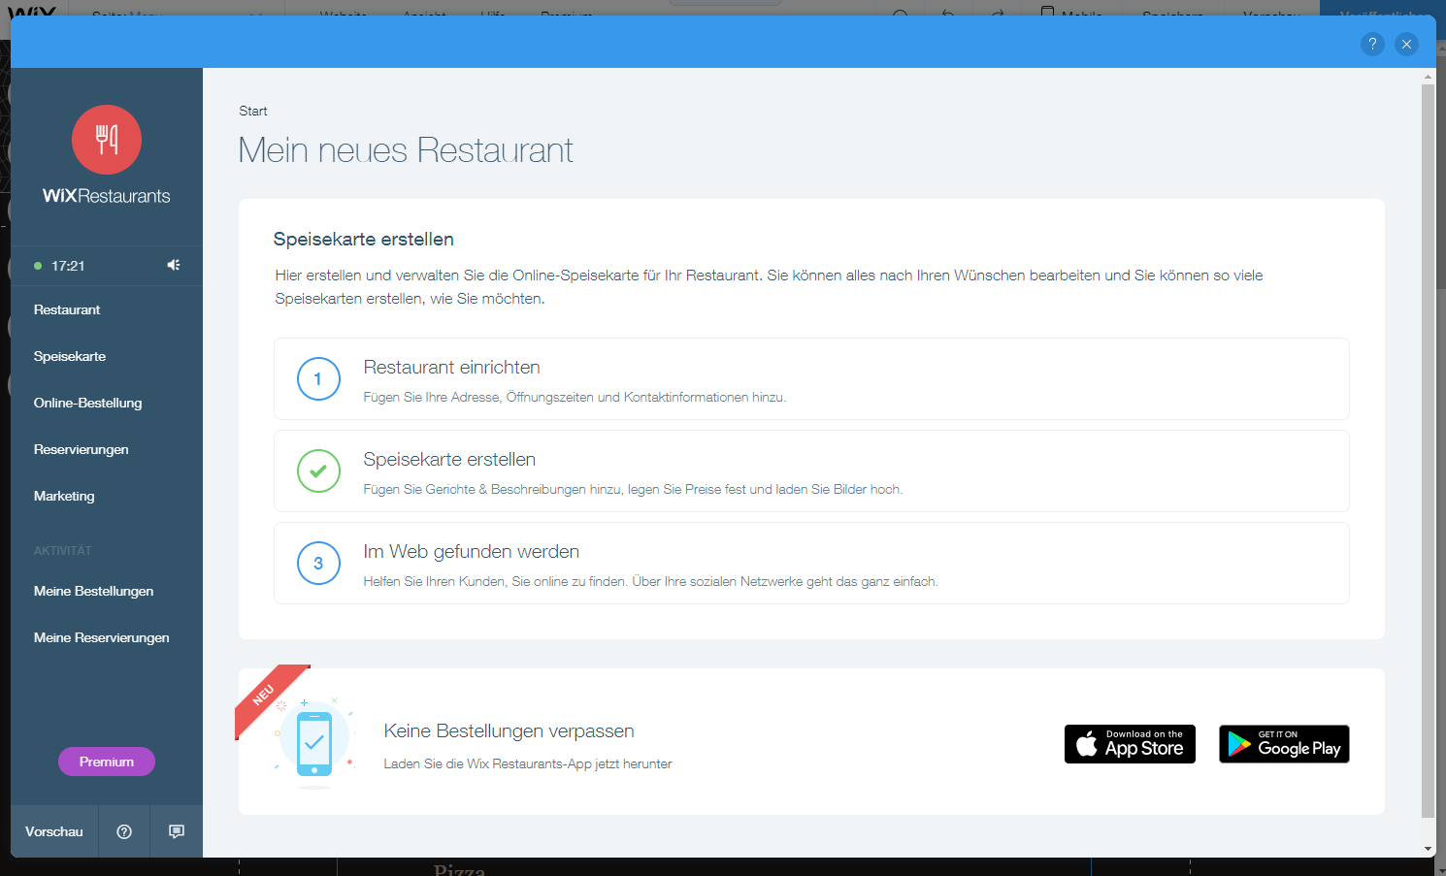The width and height of the screenshot is (1446, 876).
Task: Open completed step Speisekarte erstellen
Action: pos(811,470)
